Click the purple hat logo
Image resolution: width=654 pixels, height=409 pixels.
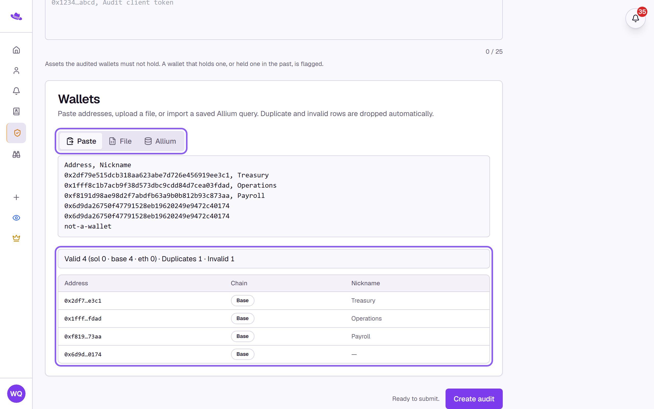[x=16, y=16]
